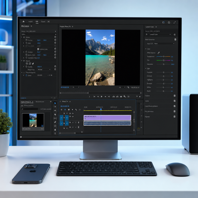Create an ellipse mask under Opacity
Screen dimensions: 198x198
click(x=27, y=64)
